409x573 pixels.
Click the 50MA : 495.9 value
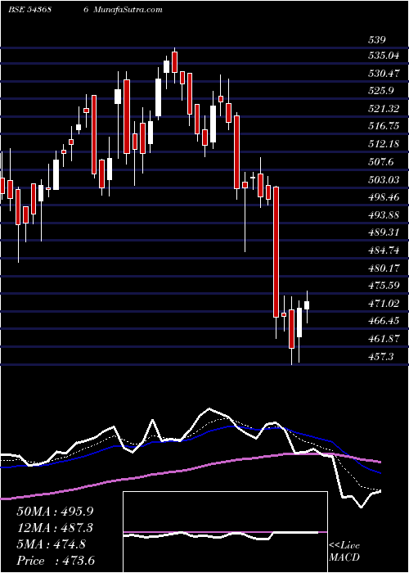(x=55, y=511)
